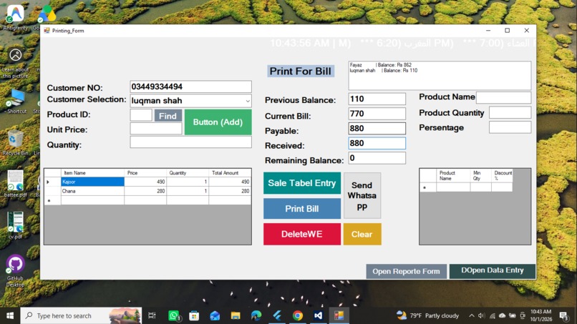
Task: Click the network Wi-Fi tray icon
Action: click(492, 315)
